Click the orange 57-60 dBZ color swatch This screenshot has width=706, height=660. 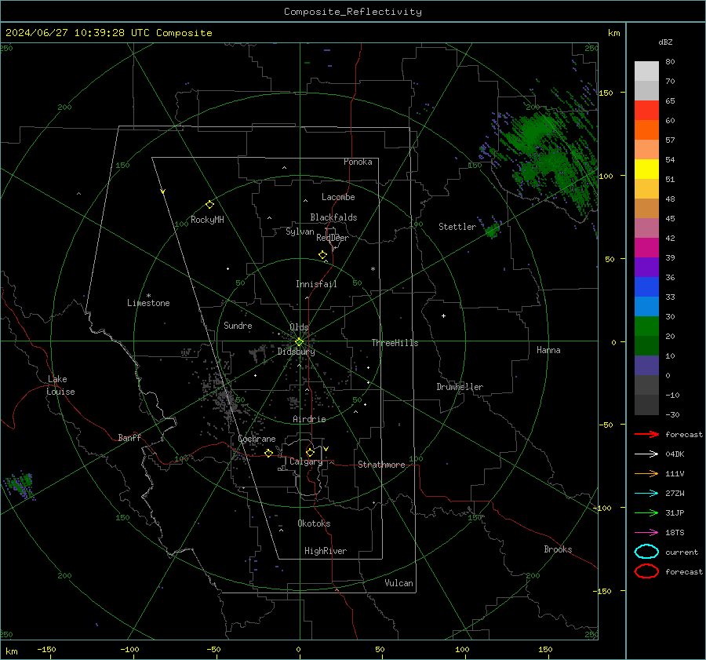tap(646, 129)
